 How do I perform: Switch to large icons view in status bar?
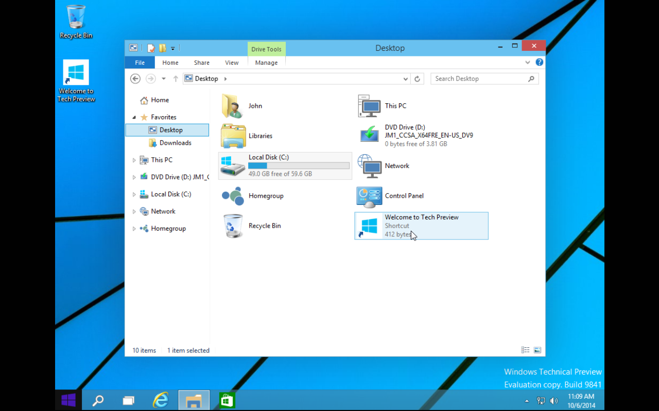[x=537, y=350]
